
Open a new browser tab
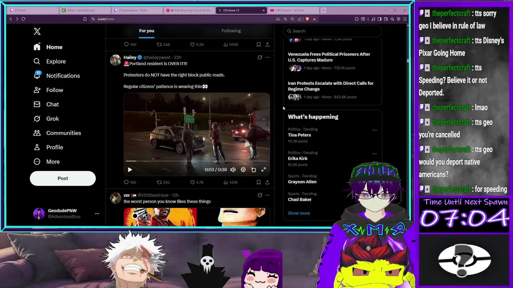323,10
